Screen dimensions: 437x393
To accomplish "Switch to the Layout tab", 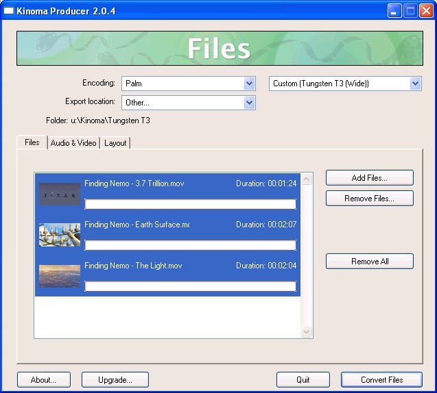I will 115,143.
